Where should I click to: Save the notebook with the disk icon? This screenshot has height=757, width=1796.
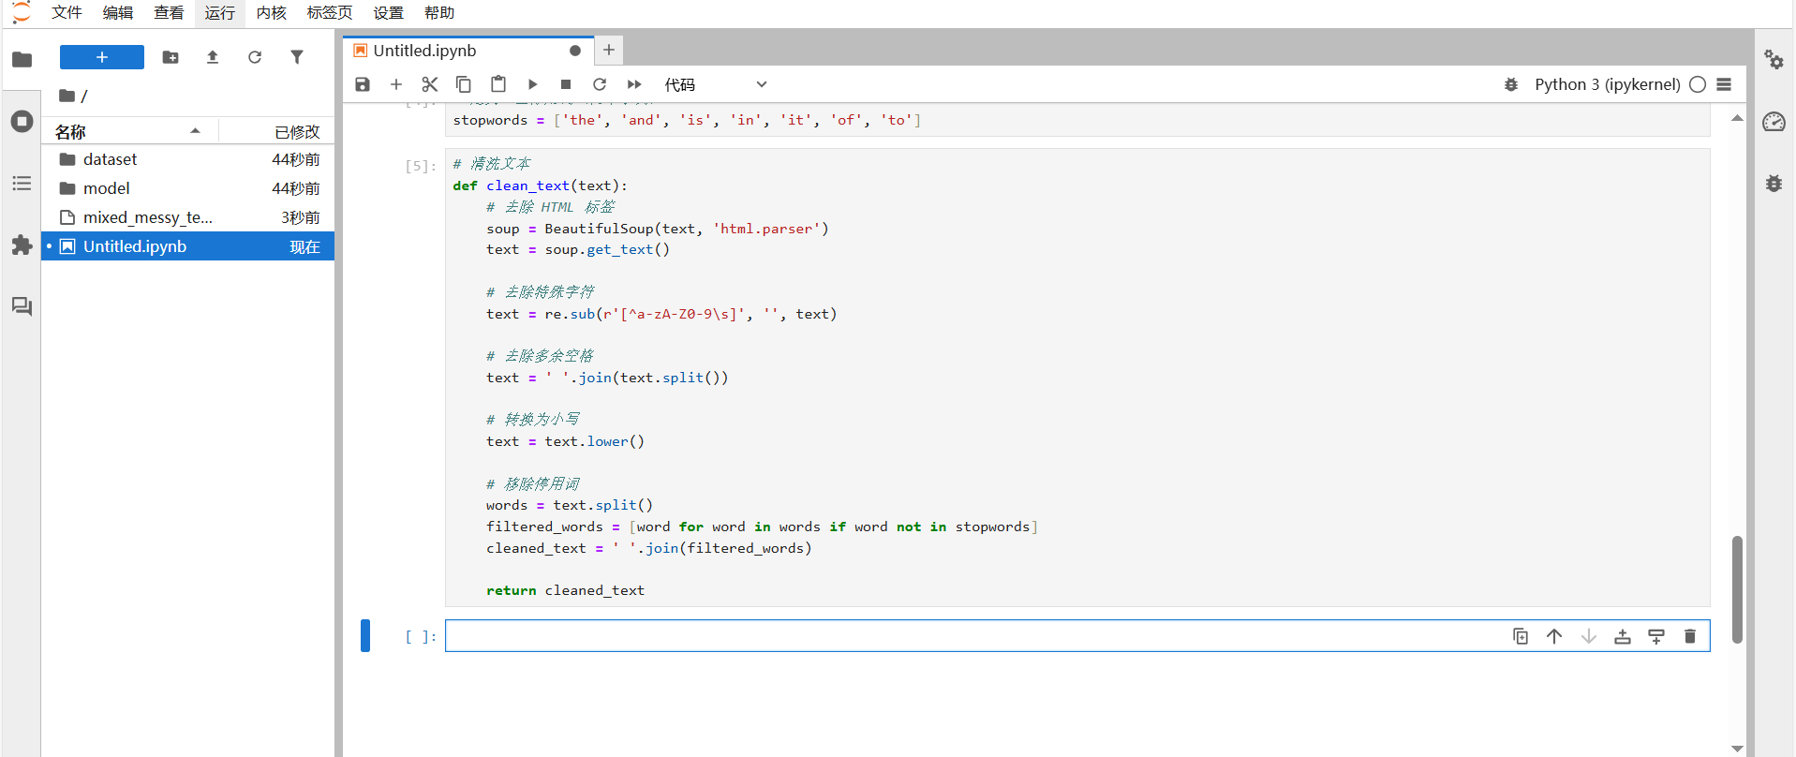point(363,84)
